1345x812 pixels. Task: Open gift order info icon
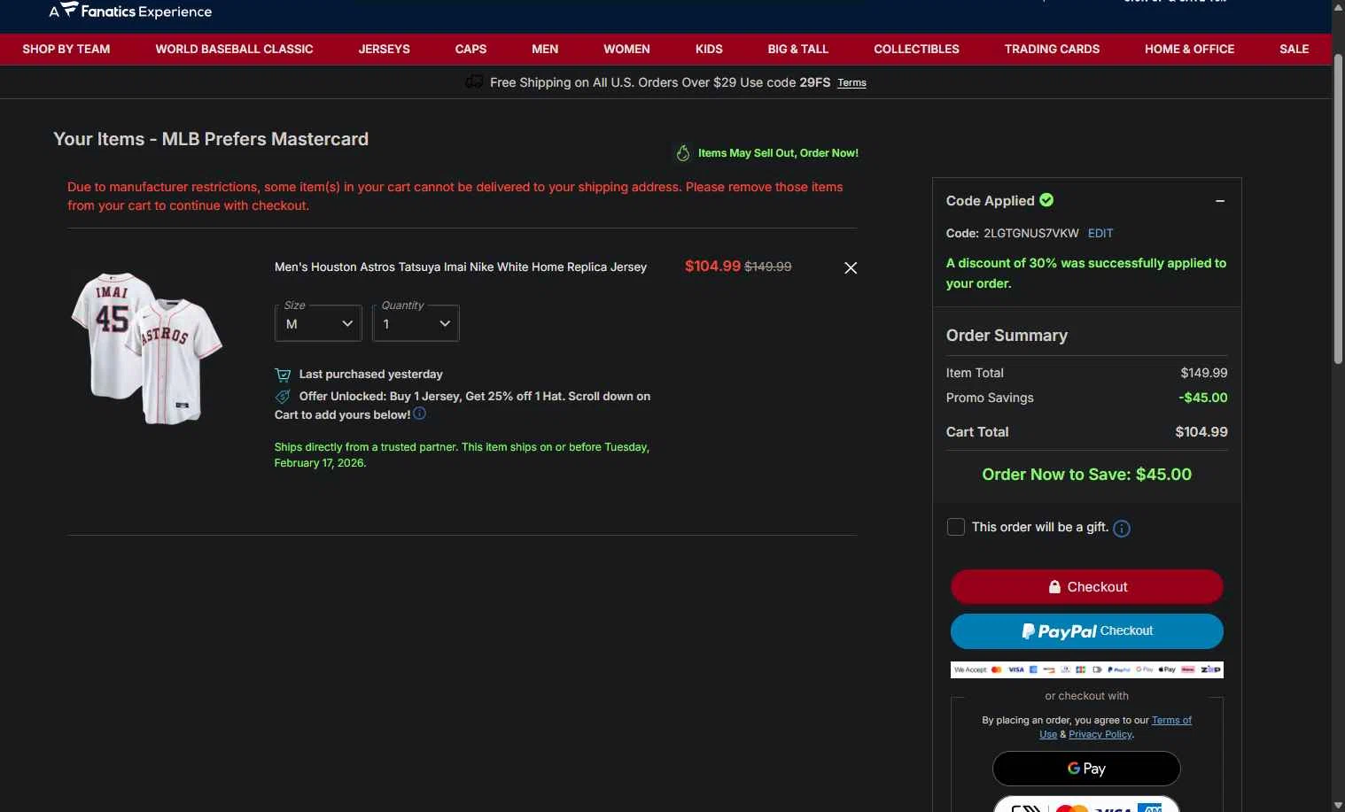point(1121,529)
